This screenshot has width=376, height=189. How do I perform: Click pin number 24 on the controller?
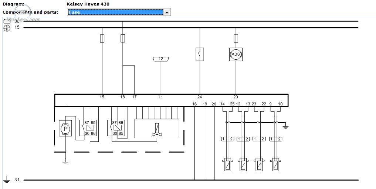click(200, 97)
